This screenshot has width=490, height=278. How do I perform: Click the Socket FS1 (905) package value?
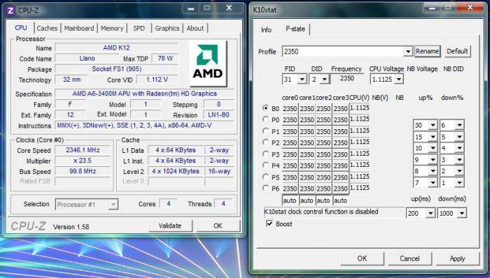(x=117, y=69)
